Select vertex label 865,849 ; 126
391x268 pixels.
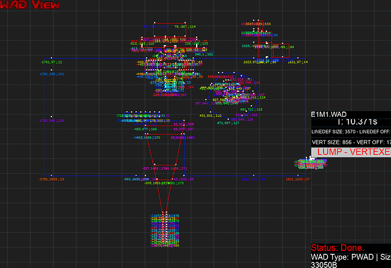click(x=242, y=120)
